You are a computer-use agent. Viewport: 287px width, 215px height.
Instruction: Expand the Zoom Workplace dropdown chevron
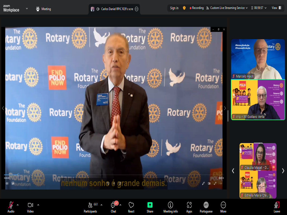27,8
